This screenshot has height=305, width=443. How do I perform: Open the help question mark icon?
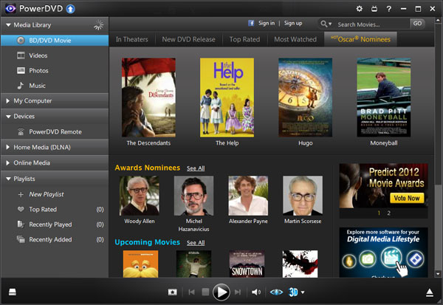point(389,9)
